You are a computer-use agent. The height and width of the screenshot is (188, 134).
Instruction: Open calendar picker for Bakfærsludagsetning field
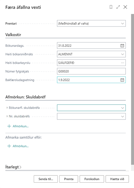[122, 80]
